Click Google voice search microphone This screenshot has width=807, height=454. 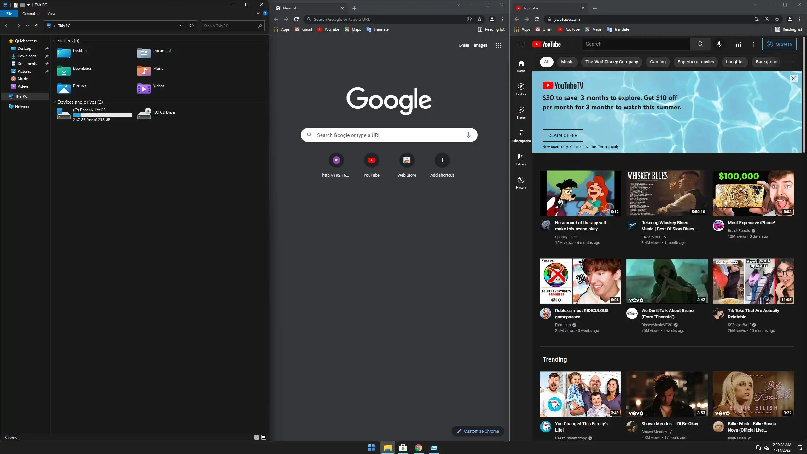tap(468, 135)
